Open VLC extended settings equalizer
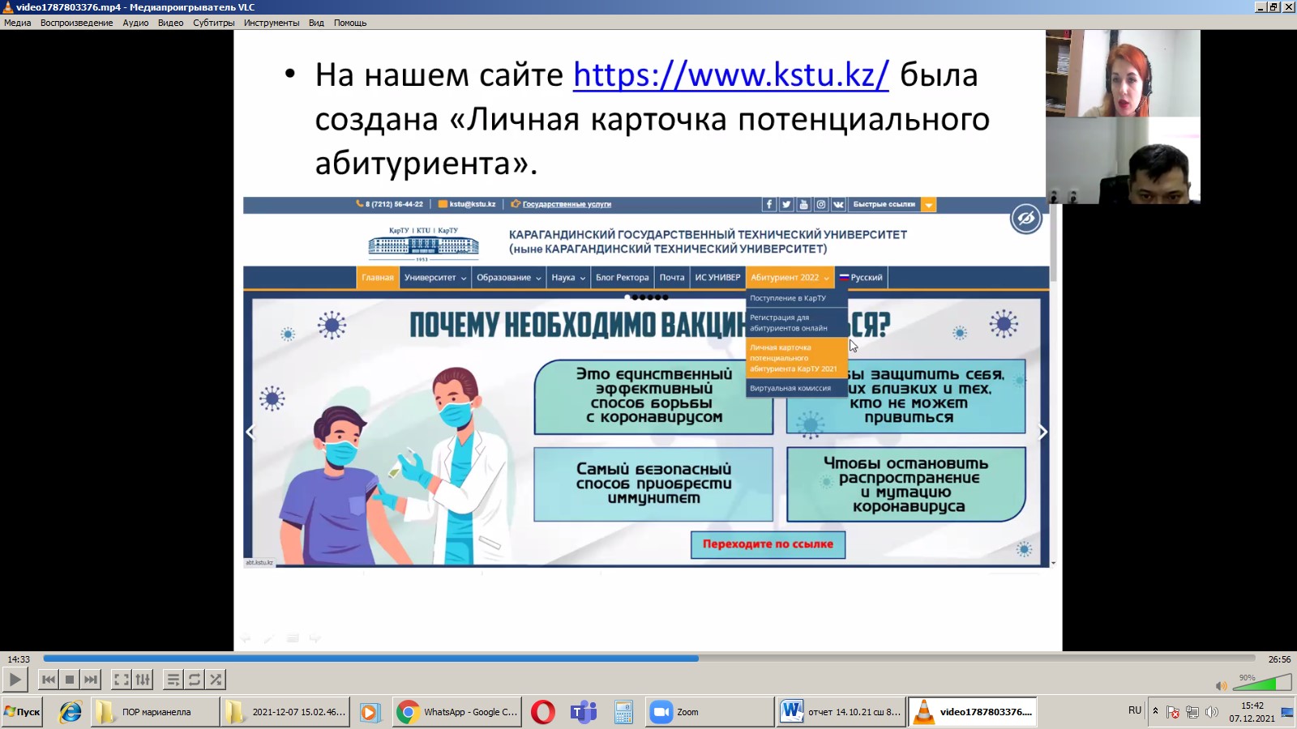Image resolution: width=1297 pixels, height=729 pixels. point(143,680)
